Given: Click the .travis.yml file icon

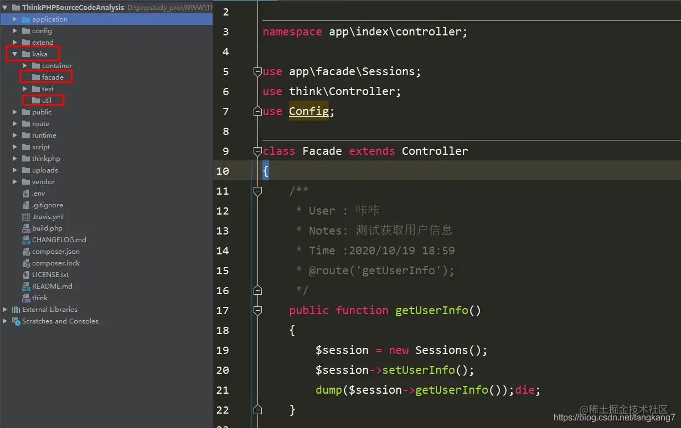Looking at the screenshot, I should tap(26, 217).
